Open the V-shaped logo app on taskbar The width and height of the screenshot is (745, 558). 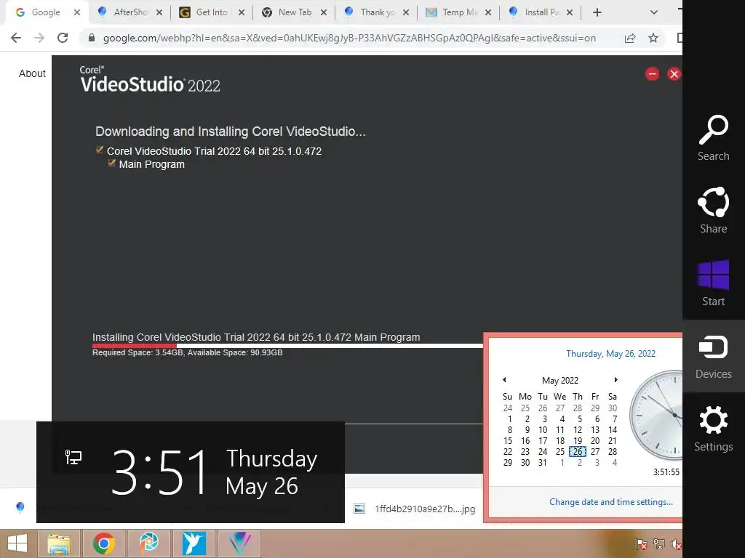tap(239, 543)
